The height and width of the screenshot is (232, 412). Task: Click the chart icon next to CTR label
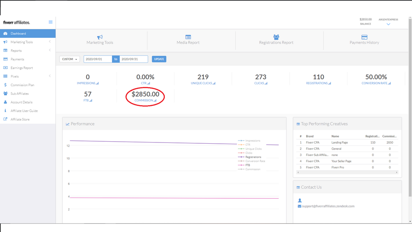click(148, 83)
